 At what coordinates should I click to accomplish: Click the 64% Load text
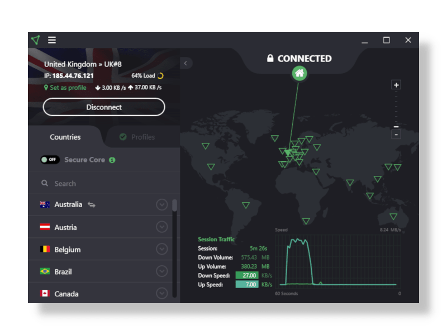(143, 76)
